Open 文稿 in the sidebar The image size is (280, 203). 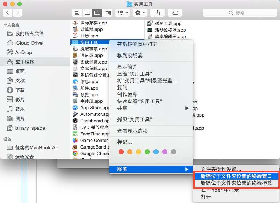click(35, 81)
